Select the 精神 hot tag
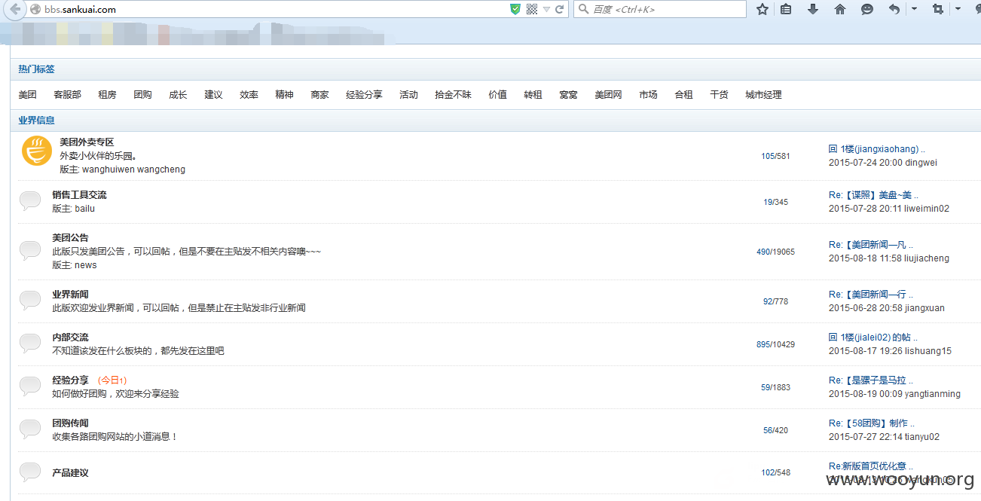 point(285,95)
